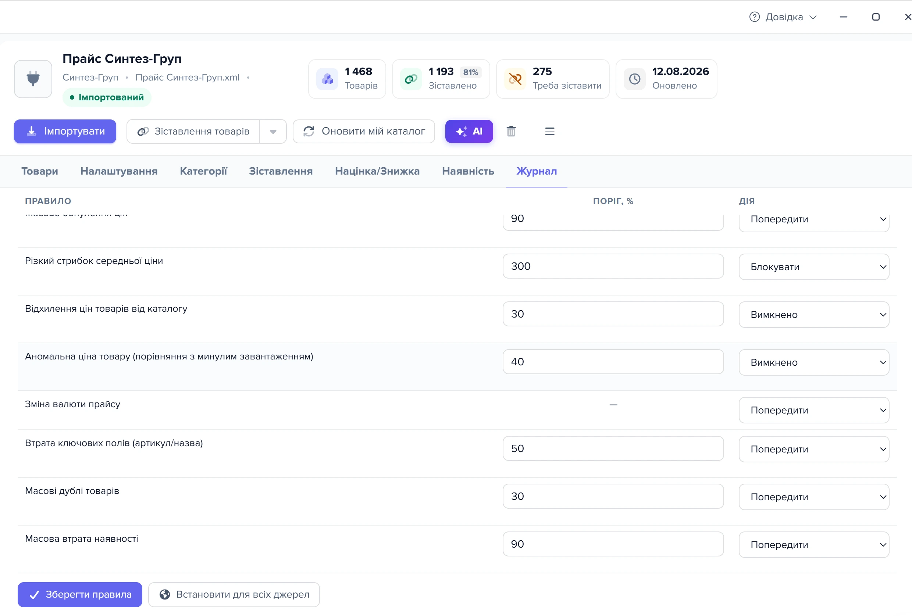
Task: Open action dropdown for Різкий стрибок середньої ціни
Action: point(813,266)
